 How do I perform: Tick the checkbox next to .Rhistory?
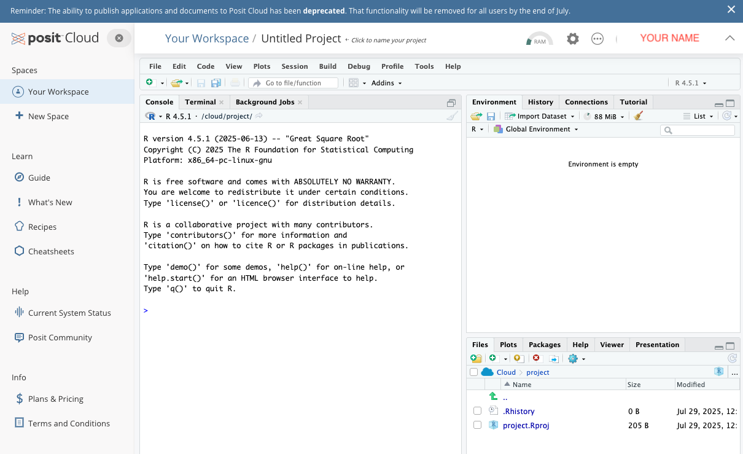pos(477,411)
